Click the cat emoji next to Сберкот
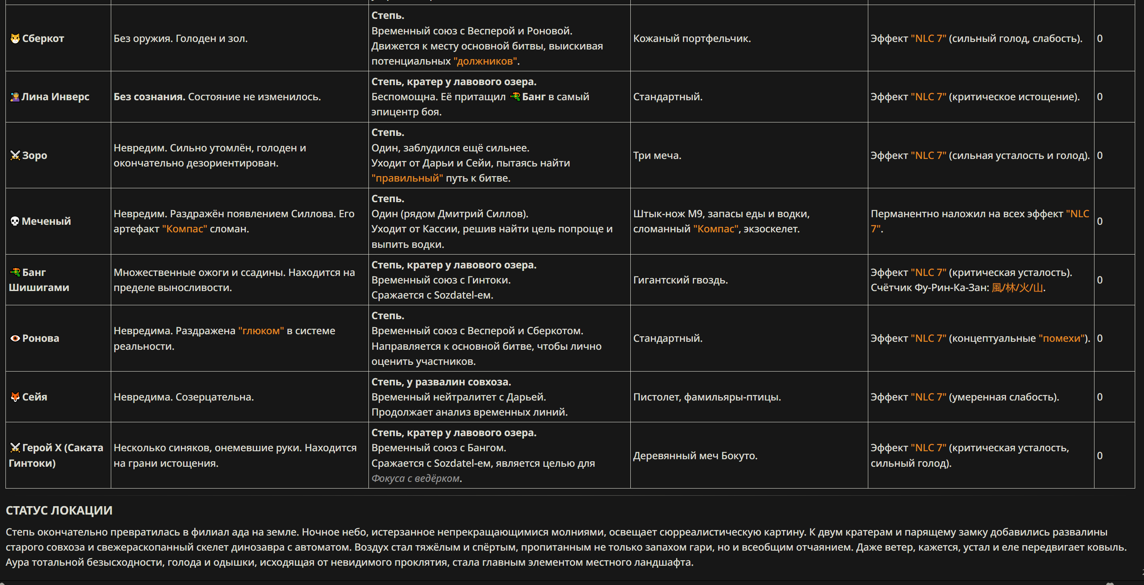This screenshot has height=585, width=1144. pos(15,39)
